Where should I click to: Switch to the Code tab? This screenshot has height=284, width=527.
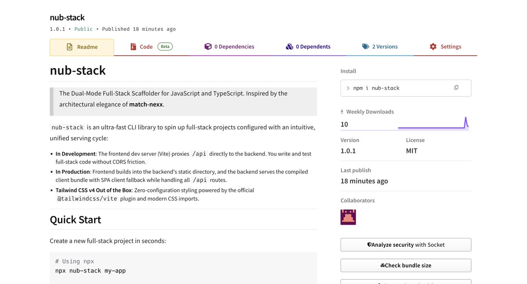(x=151, y=47)
